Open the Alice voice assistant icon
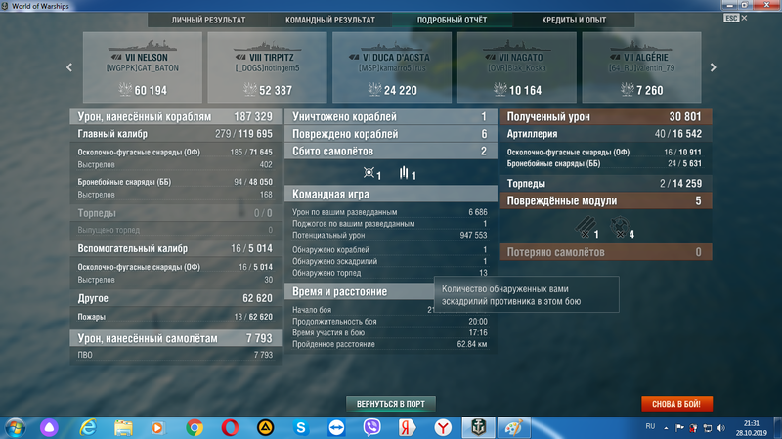This screenshot has width=782, height=439. coord(49,428)
